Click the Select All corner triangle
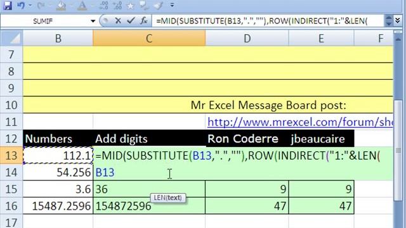 (11, 38)
